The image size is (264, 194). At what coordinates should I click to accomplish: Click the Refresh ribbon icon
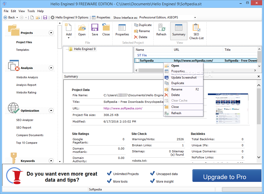click(x=161, y=28)
